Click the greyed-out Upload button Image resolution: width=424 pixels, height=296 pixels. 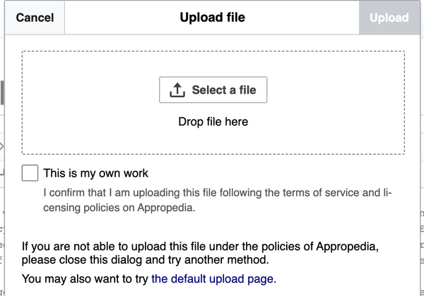pyautogui.click(x=389, y=18)
